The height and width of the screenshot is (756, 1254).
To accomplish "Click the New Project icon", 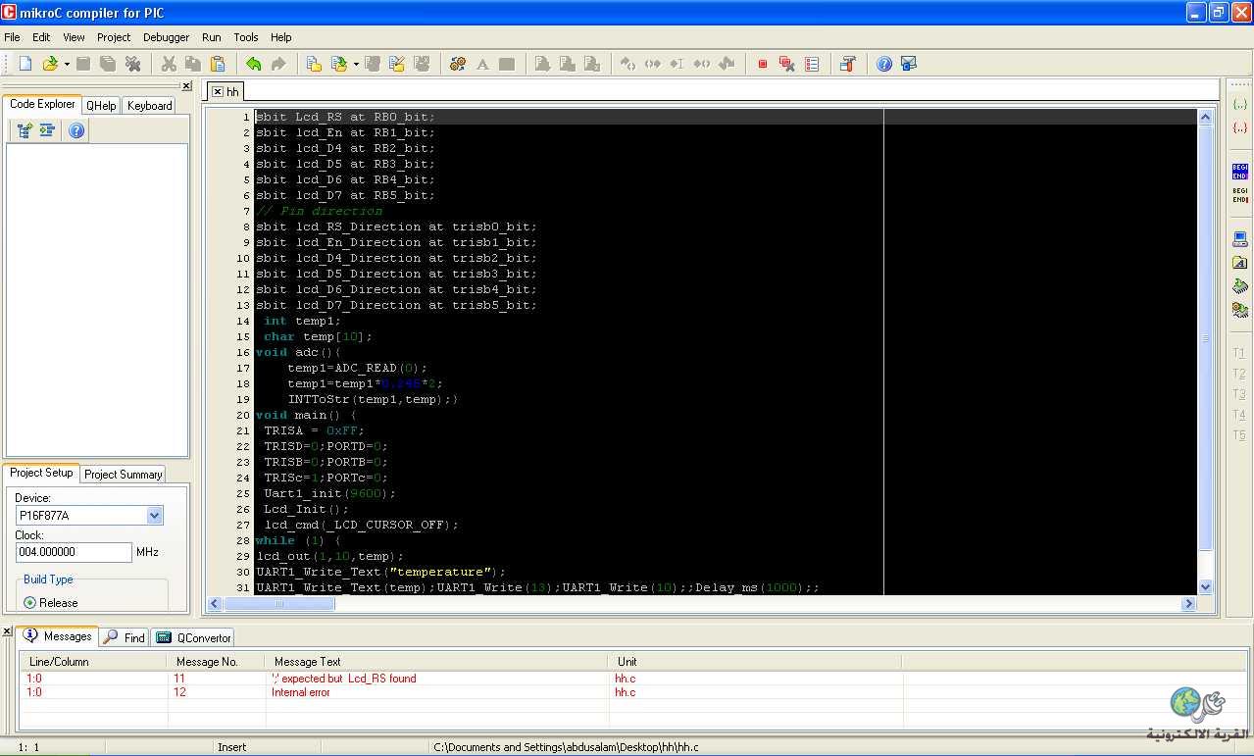I will click(314, 64).
